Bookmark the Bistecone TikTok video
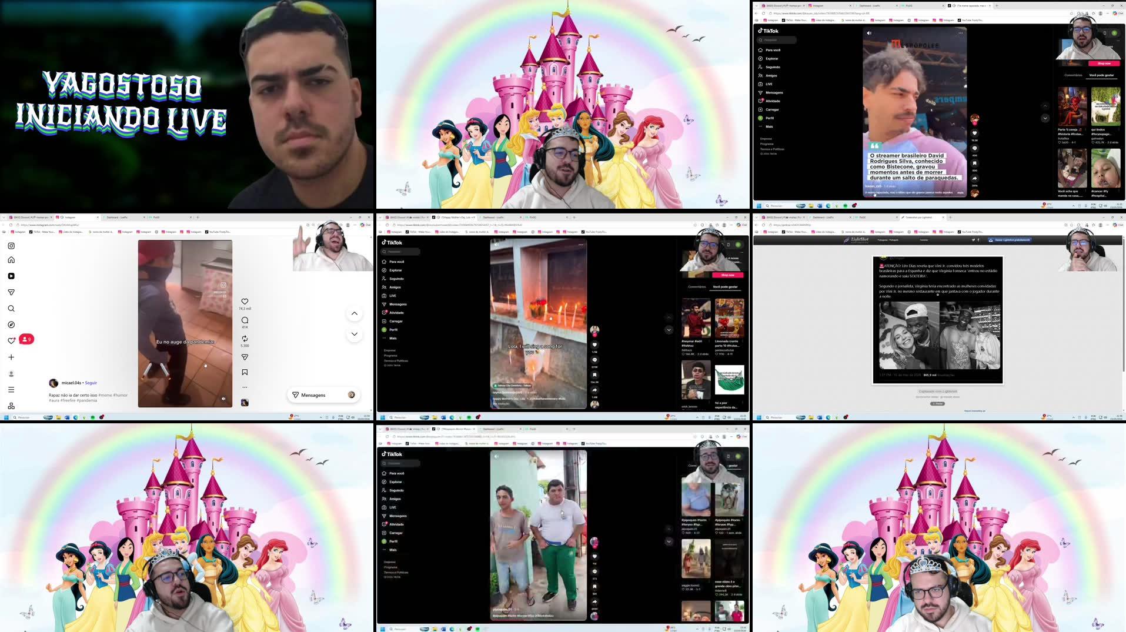1126x632 pixels. (x=974, y=163)
